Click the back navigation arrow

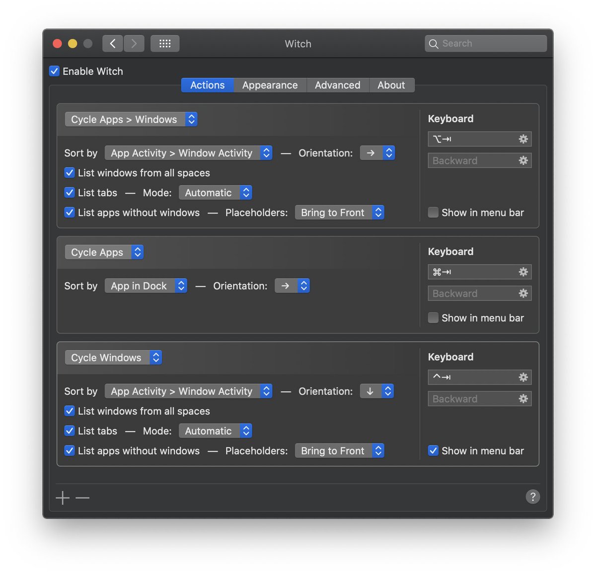(x=113, y=44)
